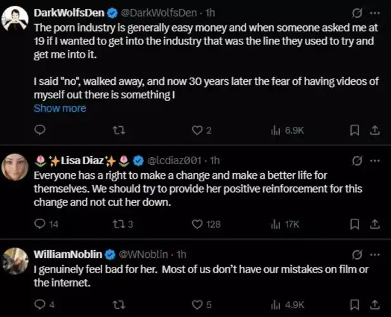
Task: Reply to Lisa Diaz's post
Action: click(x=39, y=223)
